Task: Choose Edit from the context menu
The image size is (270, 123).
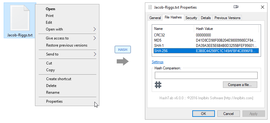Action: (49, 23)
